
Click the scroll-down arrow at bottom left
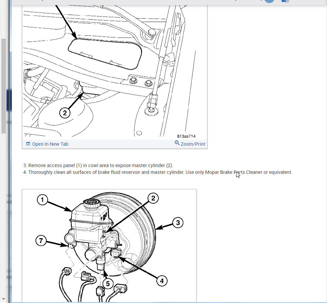coord(3,299)
